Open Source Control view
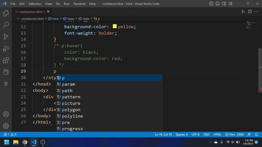The width and height of the screenshot is (262, 147). tap(6, 37)
